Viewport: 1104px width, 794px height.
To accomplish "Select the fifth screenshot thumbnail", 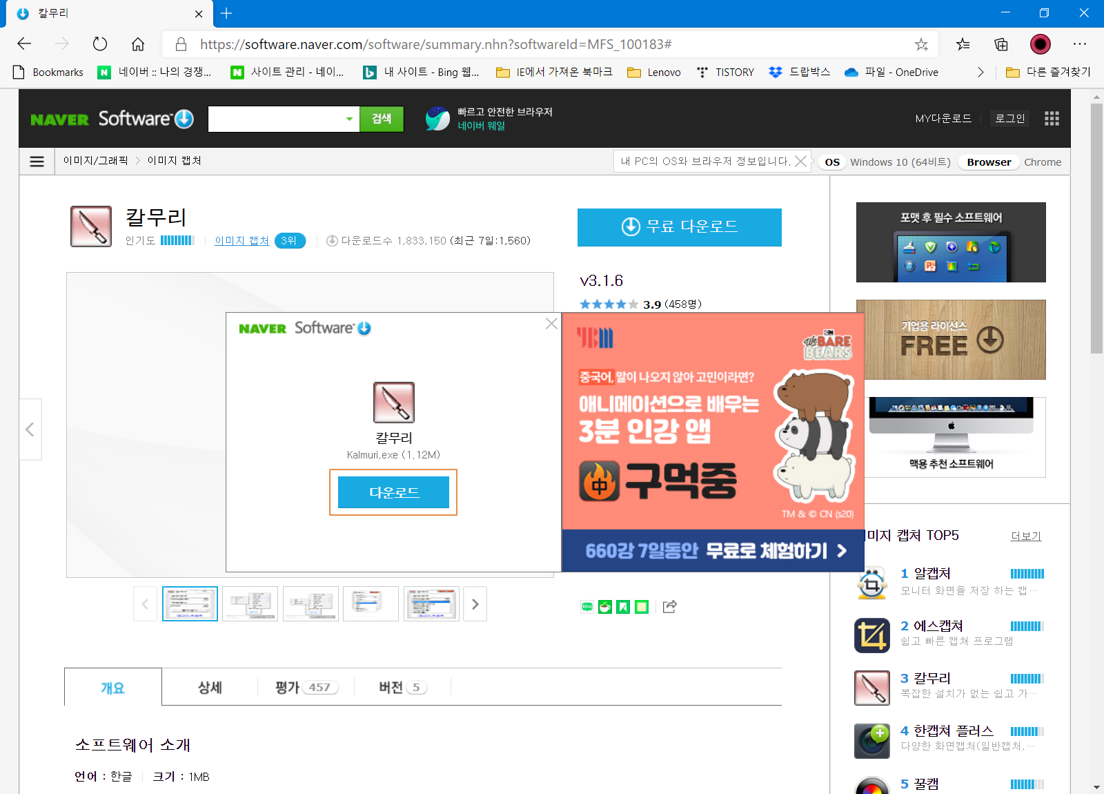I will pos(431,604).
